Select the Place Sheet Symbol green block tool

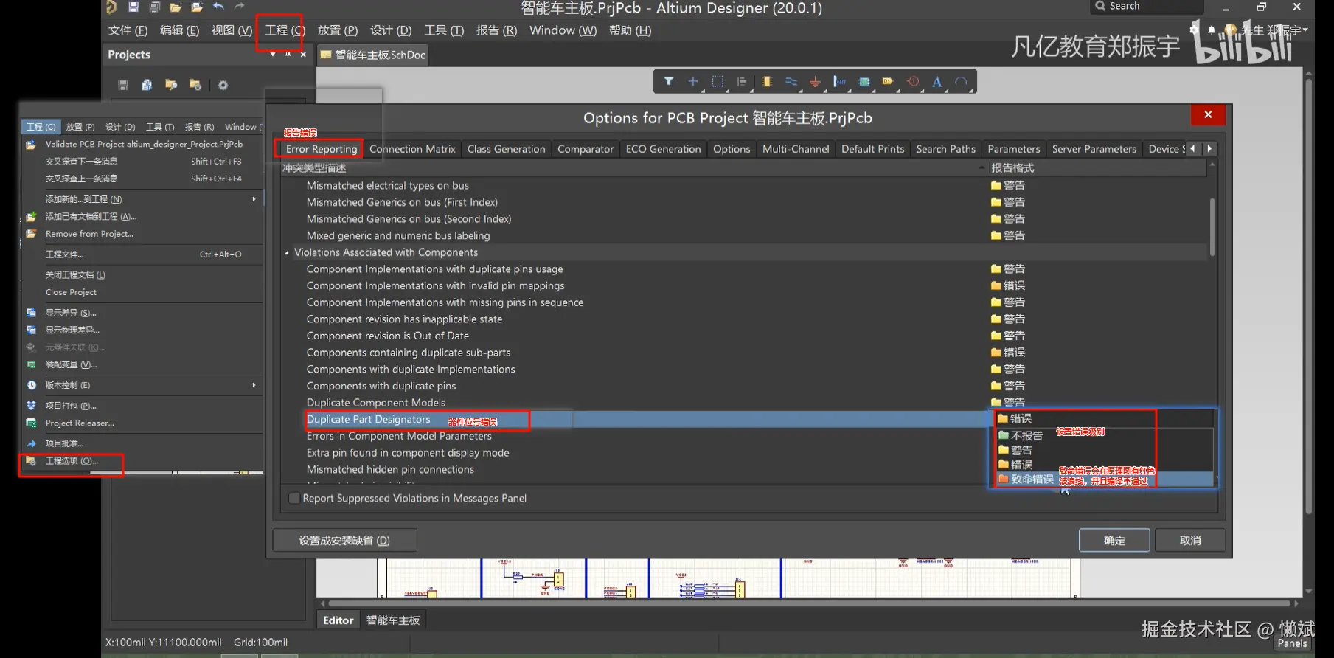864,81
